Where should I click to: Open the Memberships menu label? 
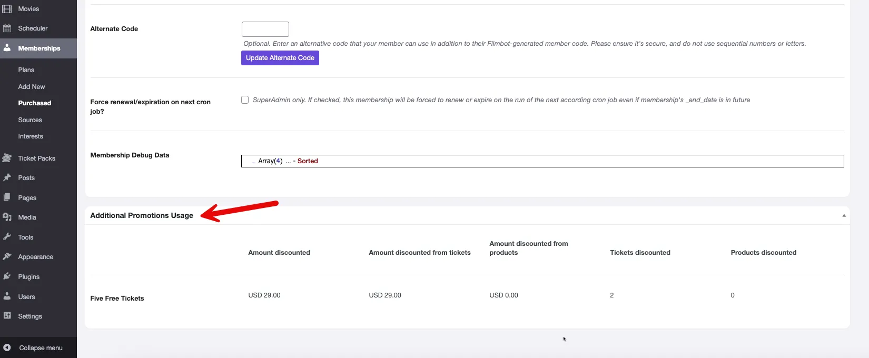pyautogui.click(x=39, y=48)
